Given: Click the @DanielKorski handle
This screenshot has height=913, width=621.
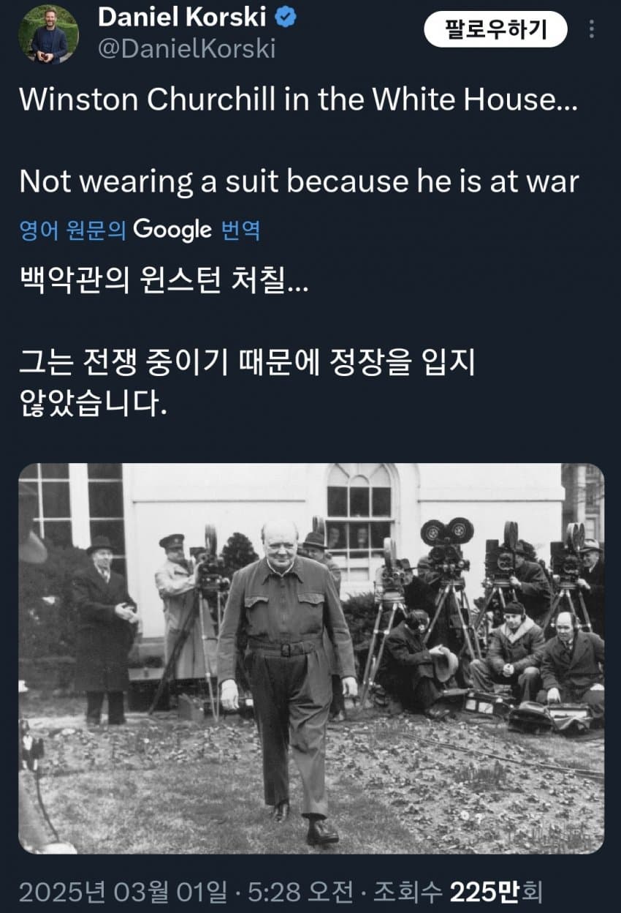Looking at the screenshot, I should (x=186, y=50).
